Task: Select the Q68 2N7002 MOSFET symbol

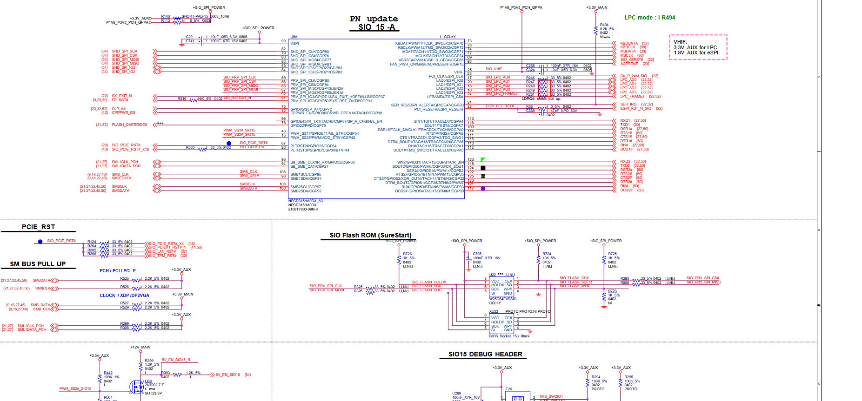Action: [x=137, y=387]
